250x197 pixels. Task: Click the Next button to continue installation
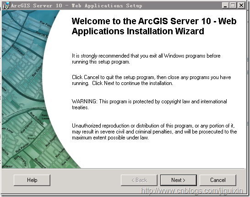(x=179, y=180)
